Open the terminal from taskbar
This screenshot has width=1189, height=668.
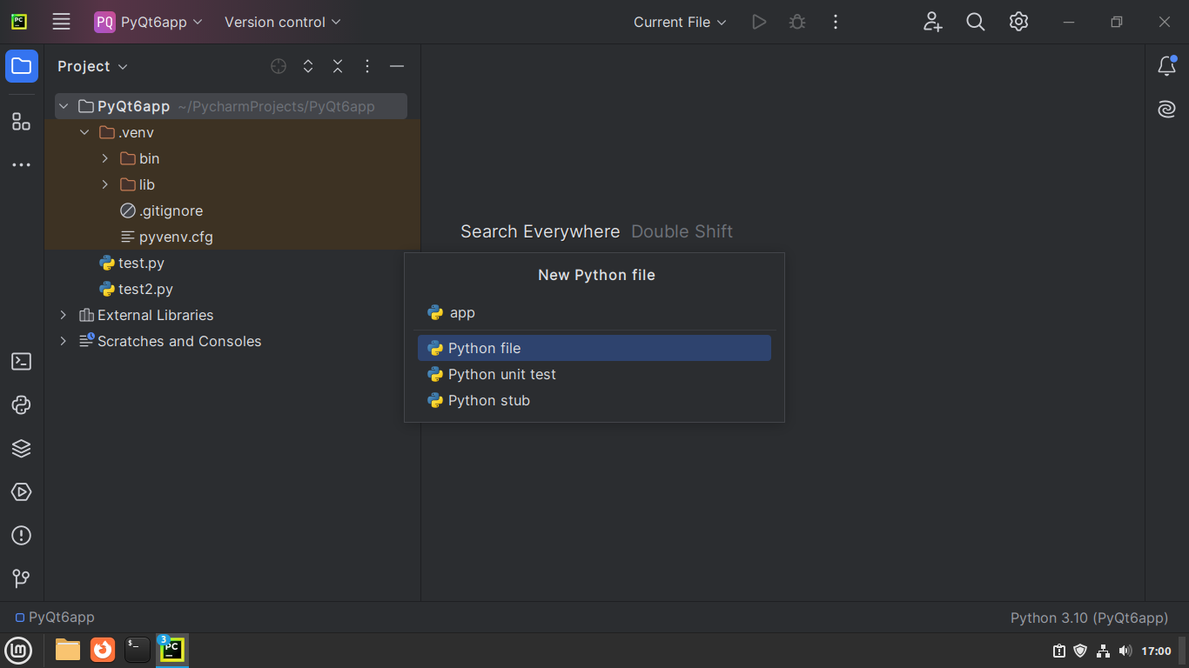(x=138, y=650)
